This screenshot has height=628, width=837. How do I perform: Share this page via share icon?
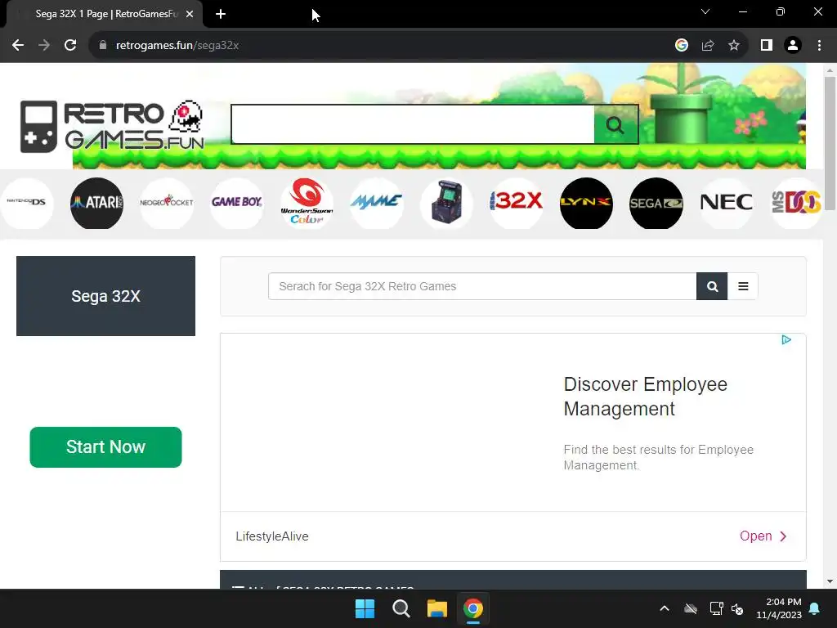[708, 45]
